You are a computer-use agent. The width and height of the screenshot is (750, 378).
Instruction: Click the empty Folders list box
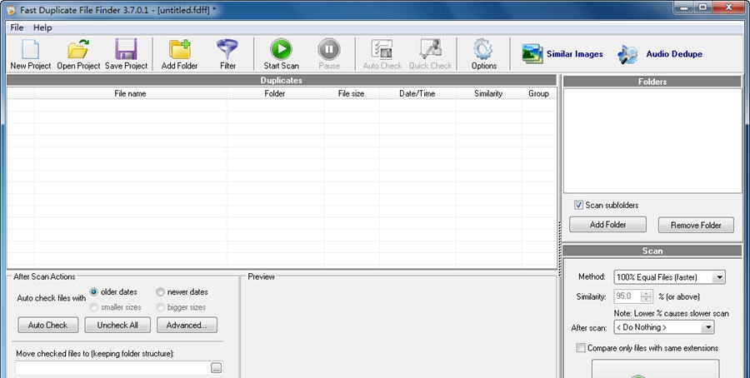click(x=652, y=141)
